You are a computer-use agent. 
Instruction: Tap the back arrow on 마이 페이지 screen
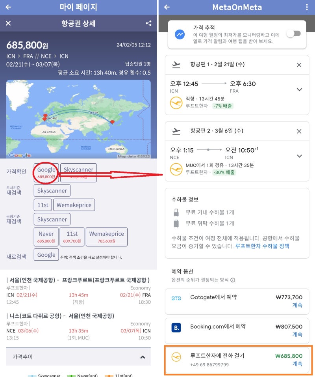pos(9,7)
